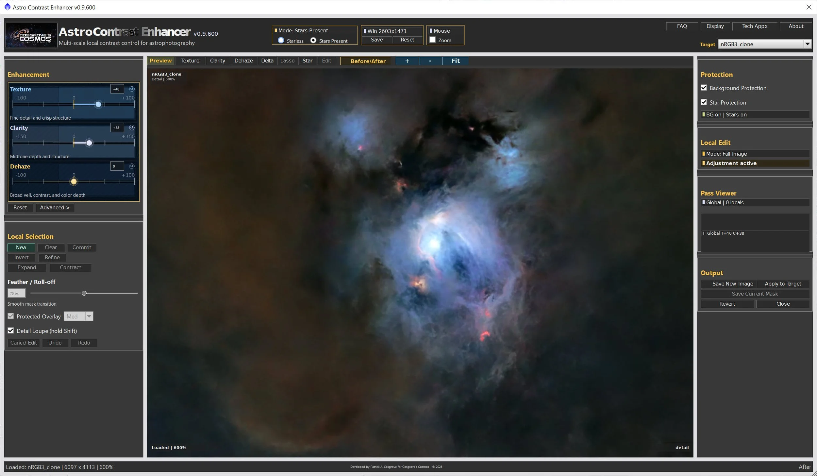Click the Redo button
Viewport: 817px width, 476px height.
pyautogui.click(x=84, y=343)
